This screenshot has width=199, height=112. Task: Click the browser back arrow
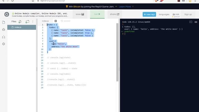click(x=3, y=1)
